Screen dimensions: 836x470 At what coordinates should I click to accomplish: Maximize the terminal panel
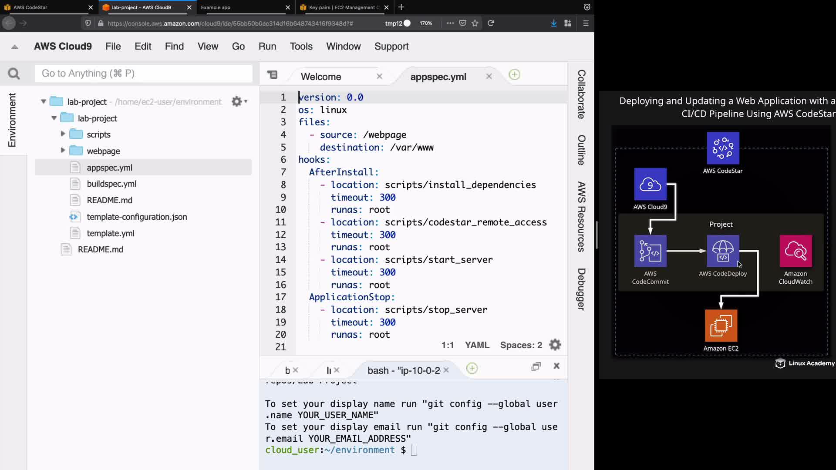536,366
